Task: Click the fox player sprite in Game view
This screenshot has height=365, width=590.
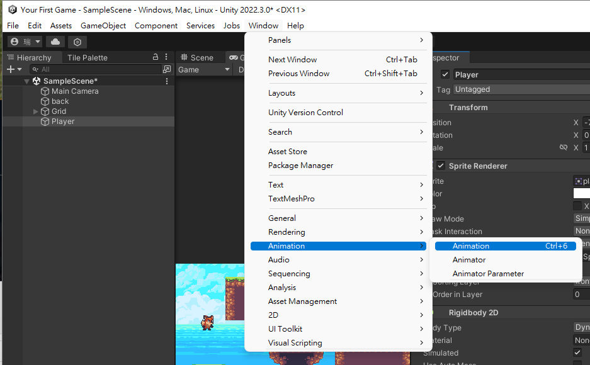Action: coord(207,323)
